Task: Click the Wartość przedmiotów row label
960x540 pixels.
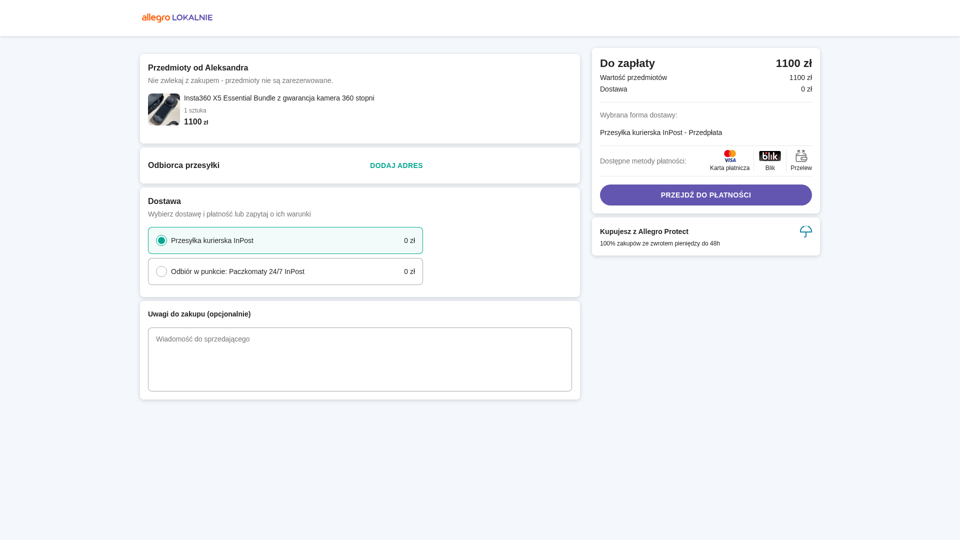Action: 633,77
